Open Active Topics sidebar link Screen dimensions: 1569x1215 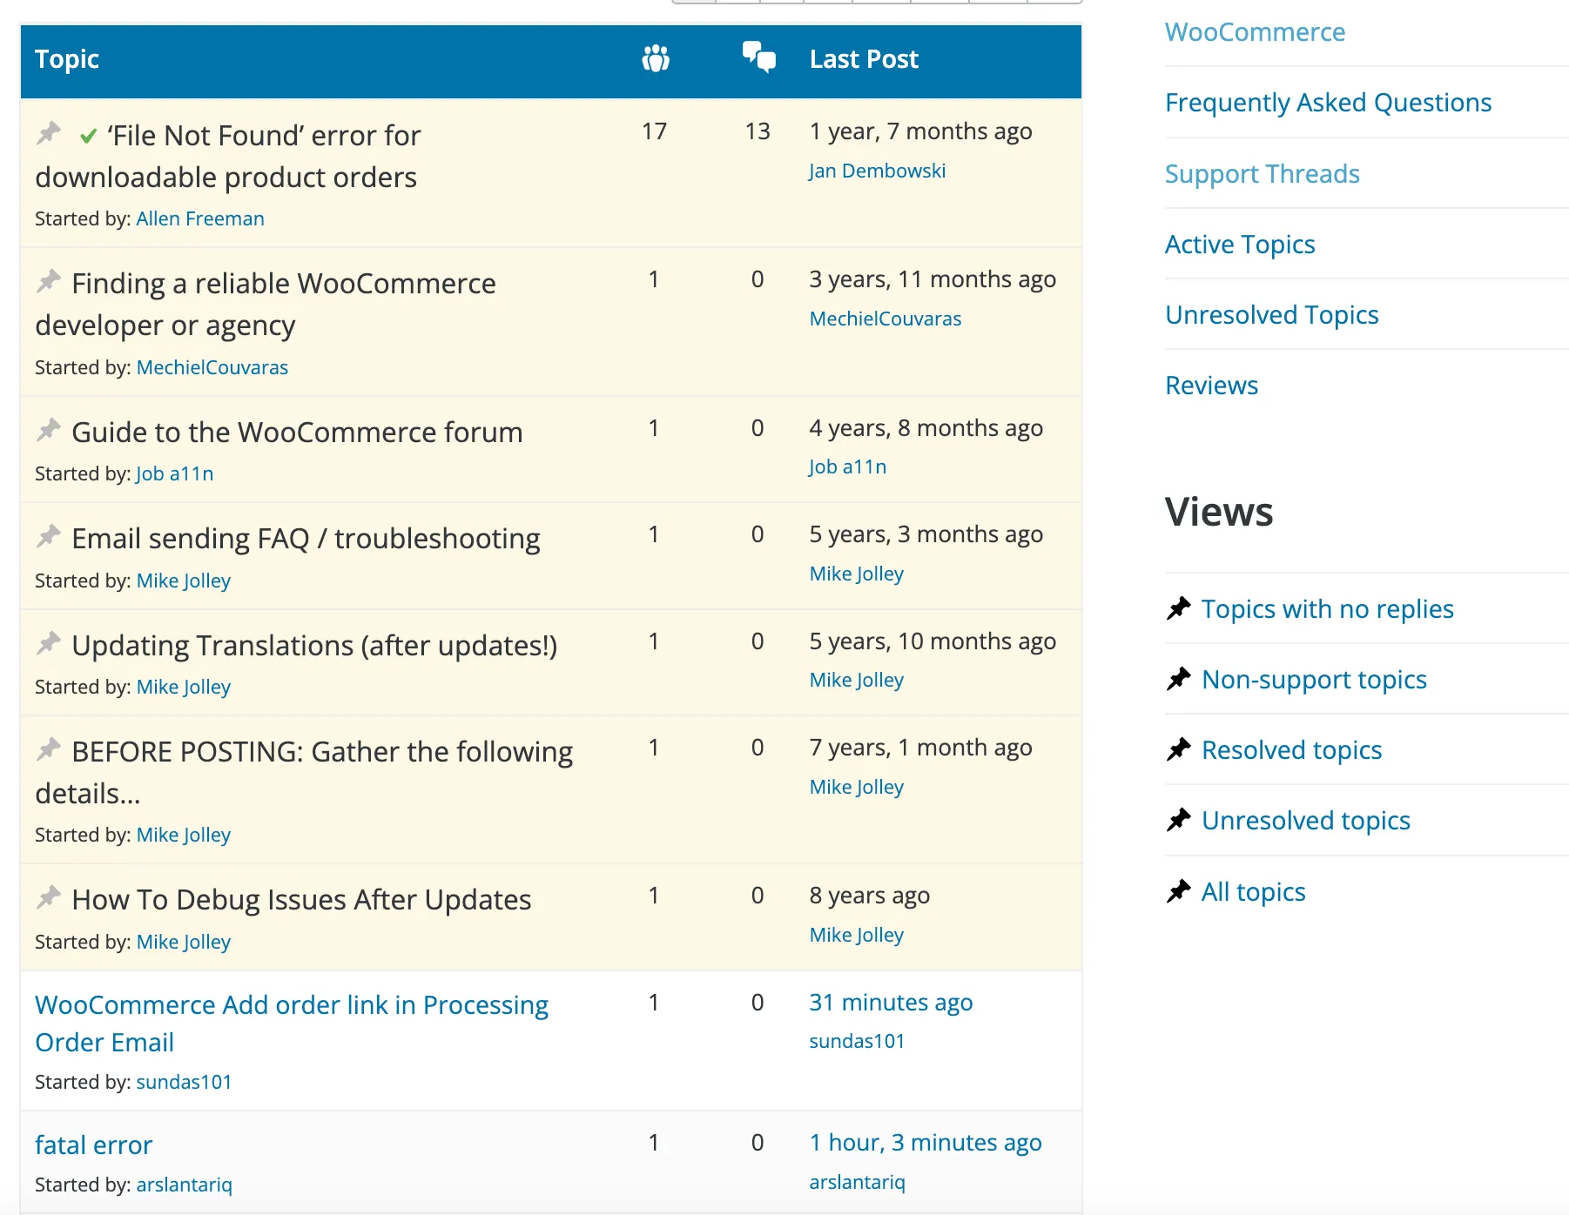click(1240, 245)
